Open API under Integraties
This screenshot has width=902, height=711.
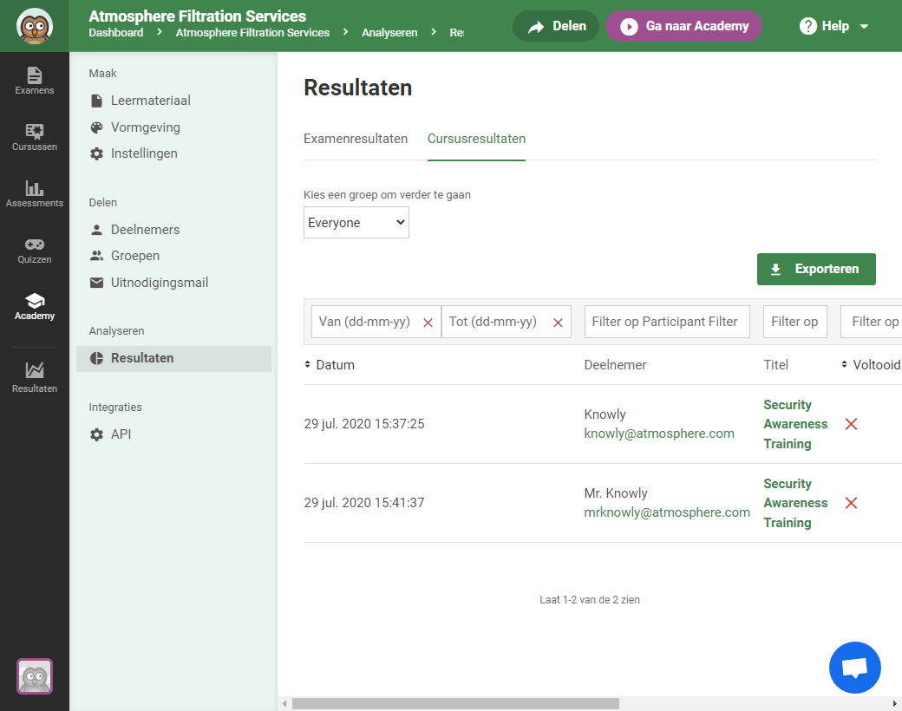click(x=110, y=434)
